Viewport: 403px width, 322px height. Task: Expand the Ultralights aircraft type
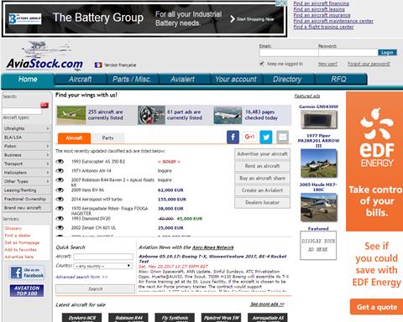click(27, 128)
